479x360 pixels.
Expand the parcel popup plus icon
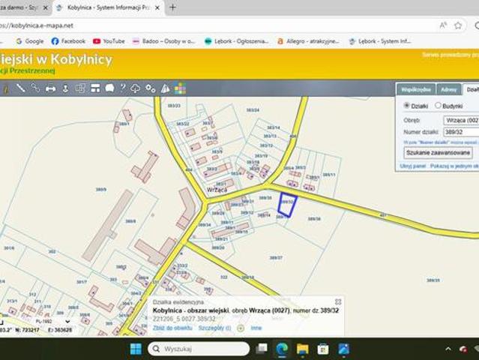[241, 328]
